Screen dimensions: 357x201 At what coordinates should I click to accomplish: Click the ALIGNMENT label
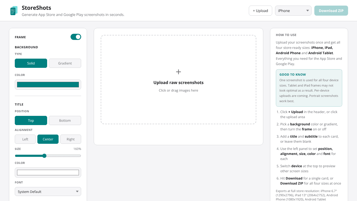pyautogui.click(x=24, y=130)
